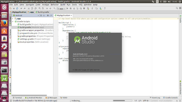Click the Redo arrow icon
The width and height of the screenshot is (182, 102).
tap(25, 8)
